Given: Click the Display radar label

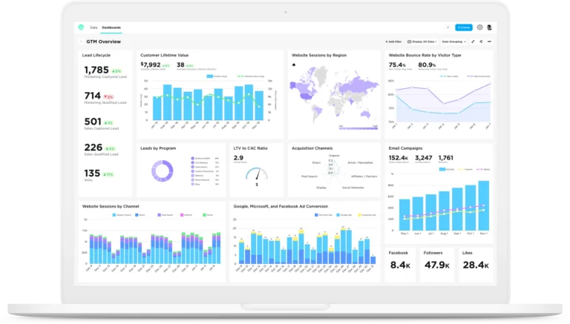Looking at the screenshot, I should 321,188.
